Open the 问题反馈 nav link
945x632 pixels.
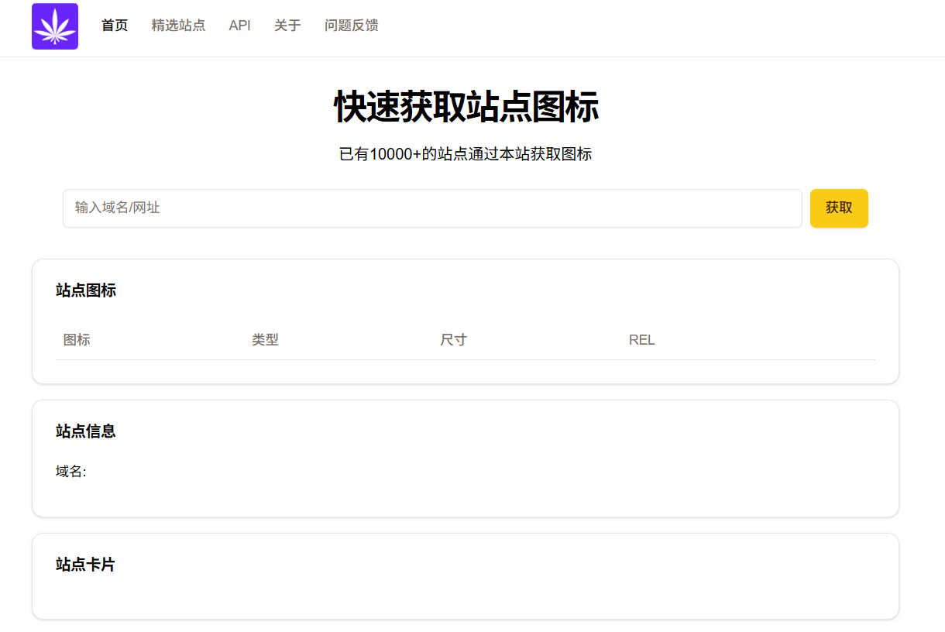pos(352,26)
